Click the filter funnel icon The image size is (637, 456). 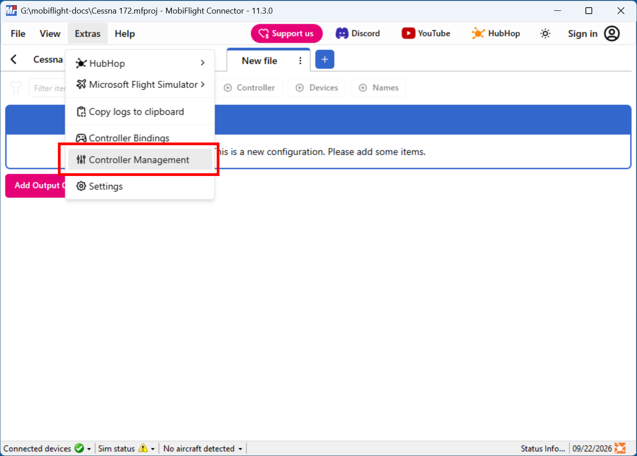16,88
